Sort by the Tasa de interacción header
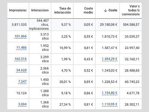This screenshot has width=149, height=112. tap(62, 10)
